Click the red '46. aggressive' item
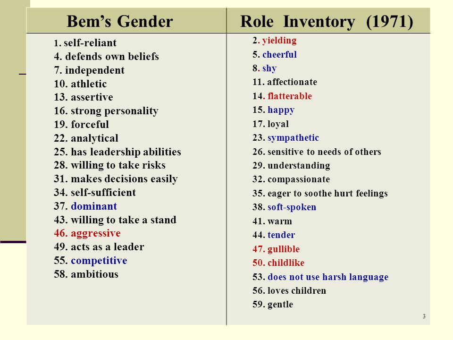Viewport: 453px width, 340px height. click(x=87, y=234)
